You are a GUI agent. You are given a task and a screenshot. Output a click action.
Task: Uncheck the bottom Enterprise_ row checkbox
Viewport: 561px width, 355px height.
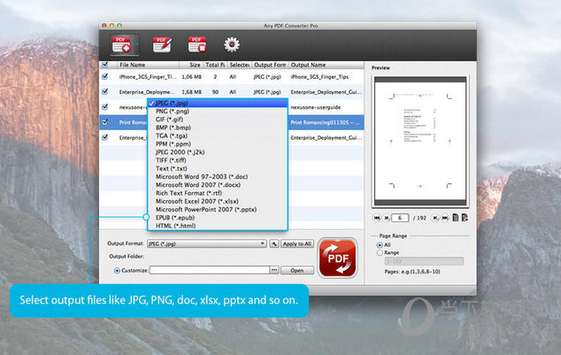(x=104, y=137)
